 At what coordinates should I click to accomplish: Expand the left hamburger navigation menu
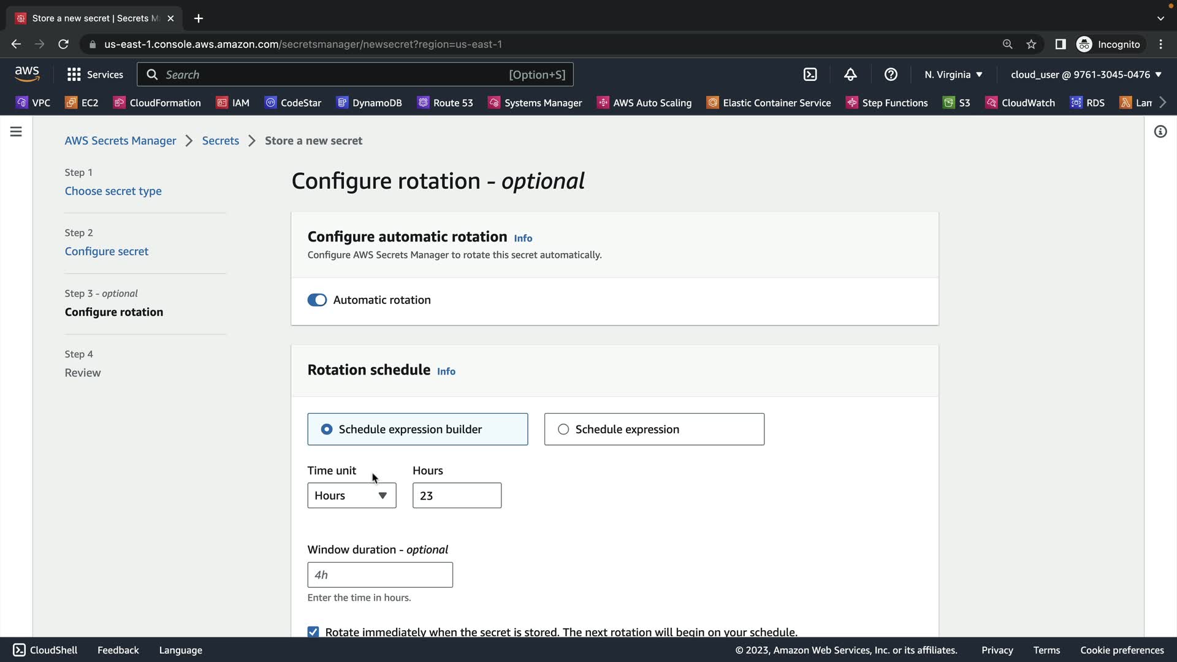16,132
